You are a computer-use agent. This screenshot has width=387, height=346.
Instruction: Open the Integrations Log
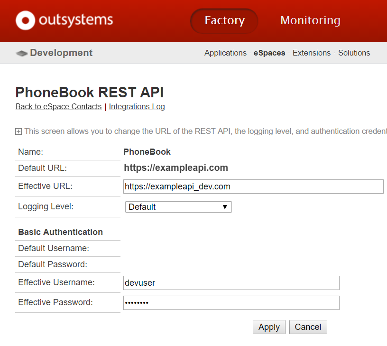(x=137, y=106)
